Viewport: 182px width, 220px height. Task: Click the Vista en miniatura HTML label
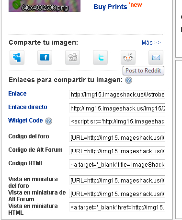[x=33, y=209]
